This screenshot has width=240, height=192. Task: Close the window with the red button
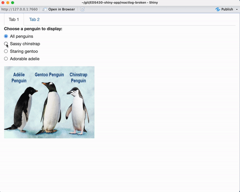pyautogui.click(x=3, y=3)
